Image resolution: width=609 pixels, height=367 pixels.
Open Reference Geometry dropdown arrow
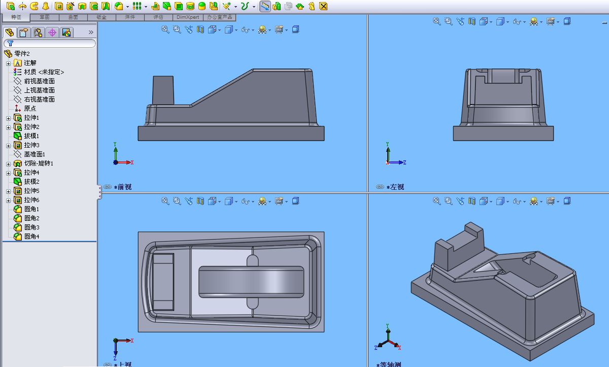pyautogui.click(x=236, y=7)
